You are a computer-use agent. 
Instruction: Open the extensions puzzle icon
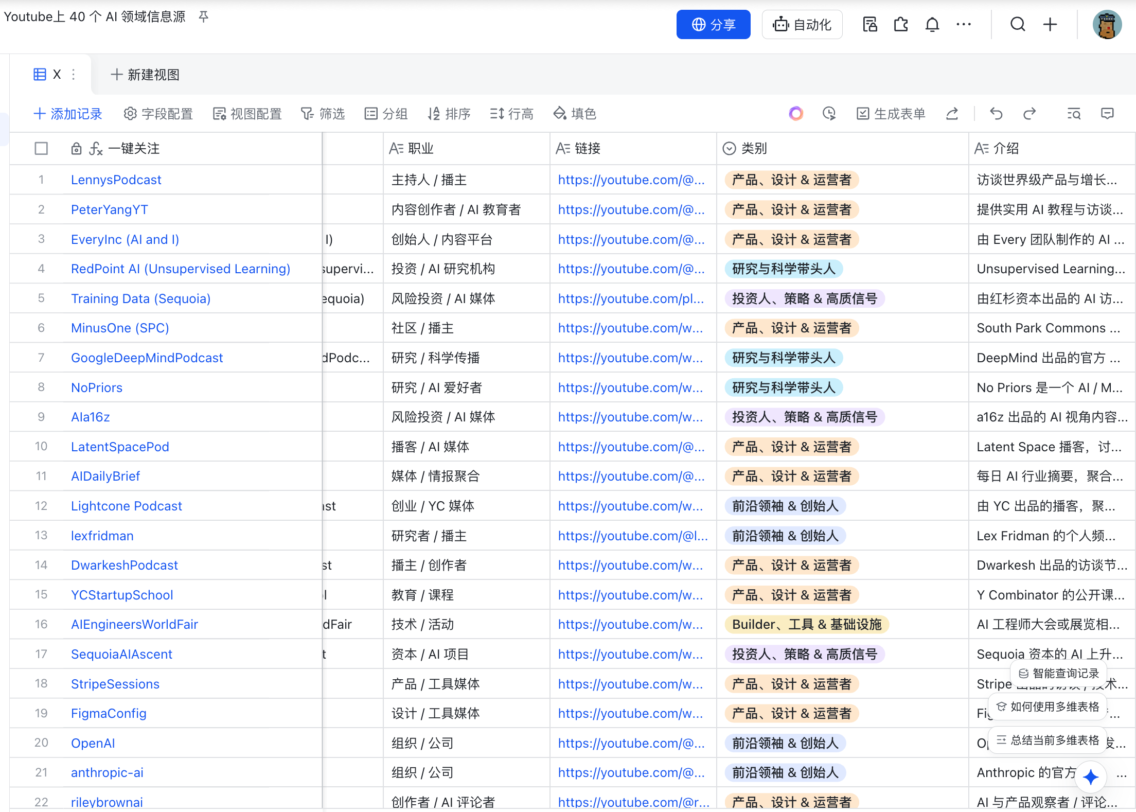[901, 24]
